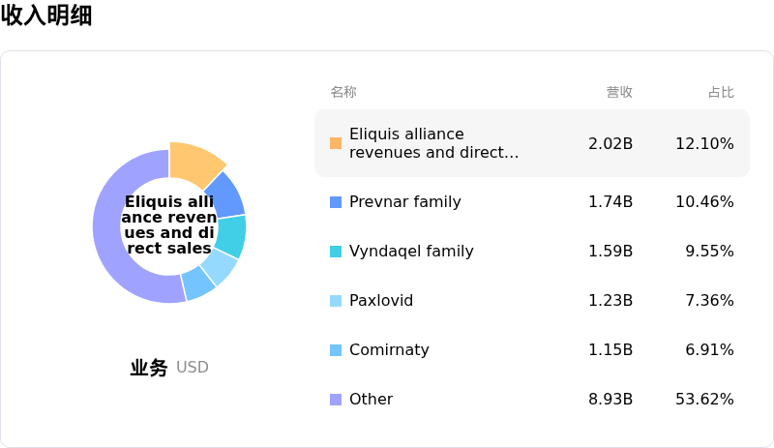Click the orange Eliquis legend color square
The image size is (774, 448).
(336, 143)
